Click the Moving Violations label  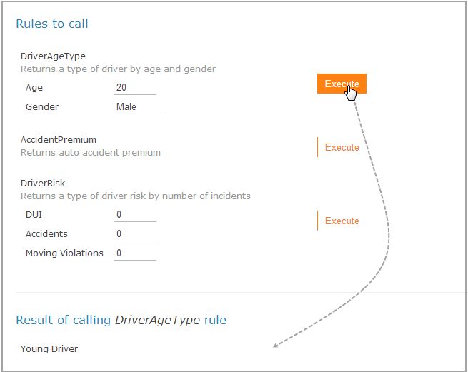(x=64, y=253)
